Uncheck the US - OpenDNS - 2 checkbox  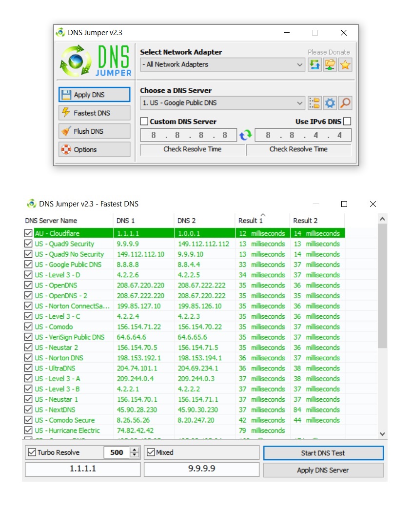click(x=28, y=295)
